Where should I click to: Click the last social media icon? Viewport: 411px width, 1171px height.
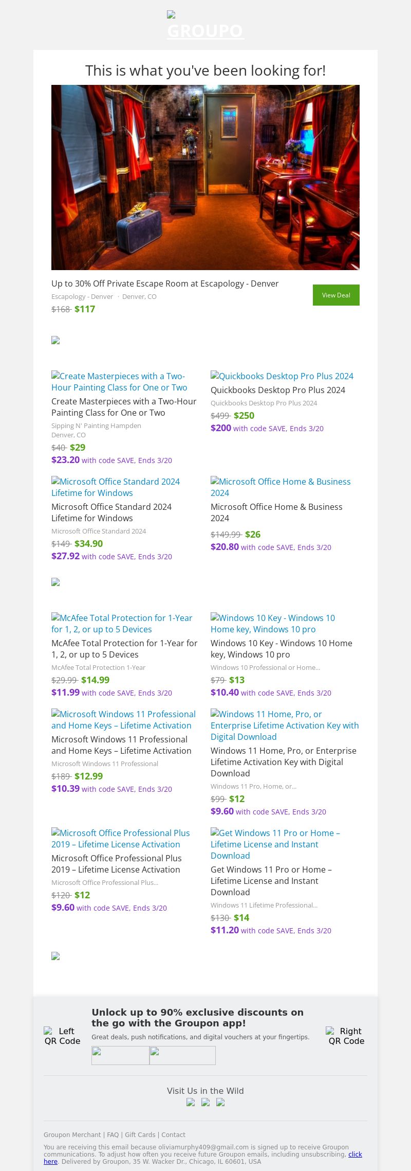click(220, 1102)
